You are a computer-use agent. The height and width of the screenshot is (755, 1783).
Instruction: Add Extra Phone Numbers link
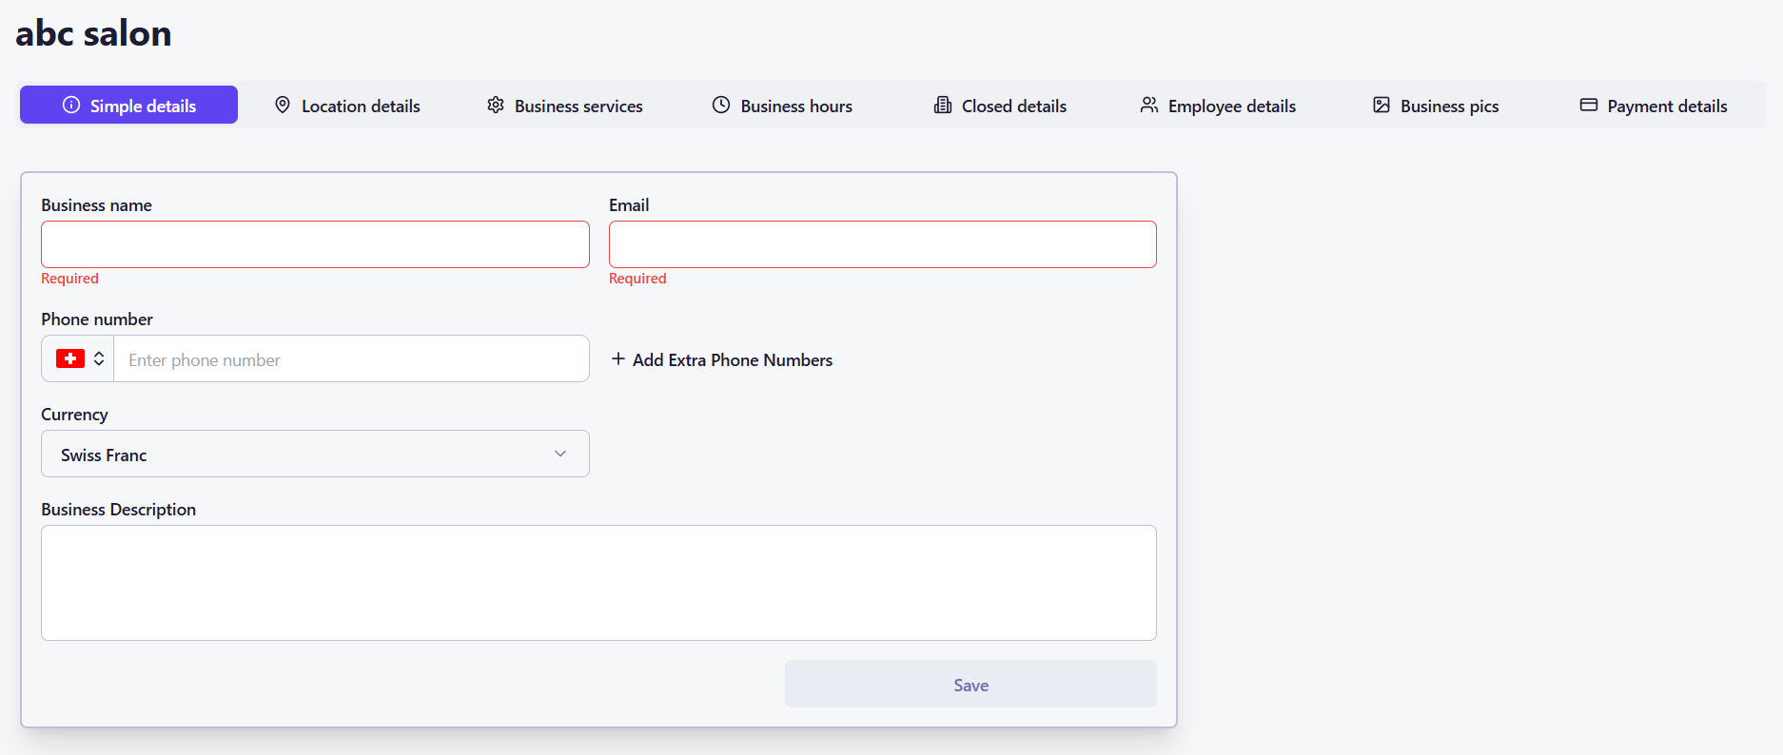click(x=722, y=359)
